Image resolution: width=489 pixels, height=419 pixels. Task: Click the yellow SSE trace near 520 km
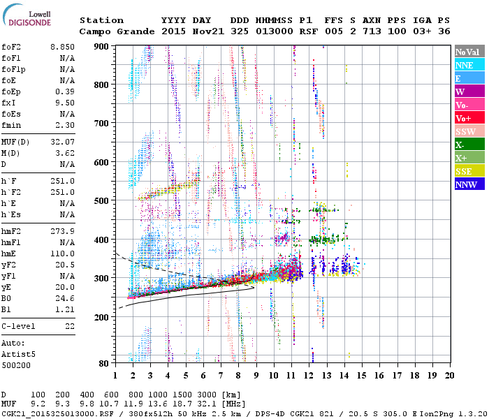168,189
